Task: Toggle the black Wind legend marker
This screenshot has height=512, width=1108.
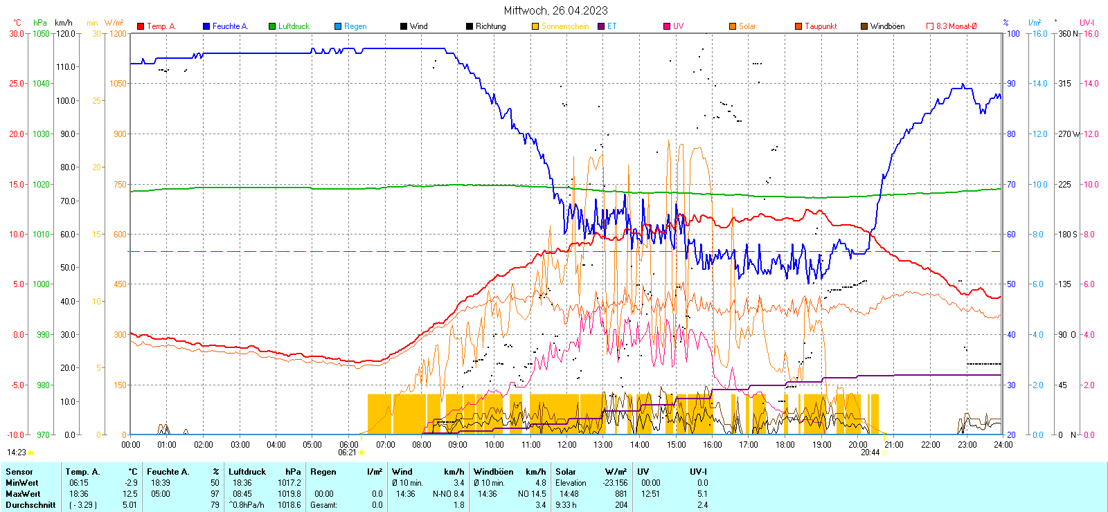Action: pos(404,26)
